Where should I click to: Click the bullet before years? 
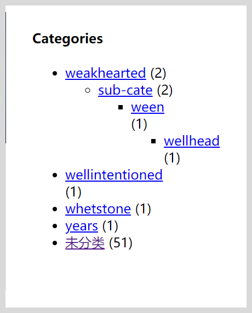click(55, 226)
